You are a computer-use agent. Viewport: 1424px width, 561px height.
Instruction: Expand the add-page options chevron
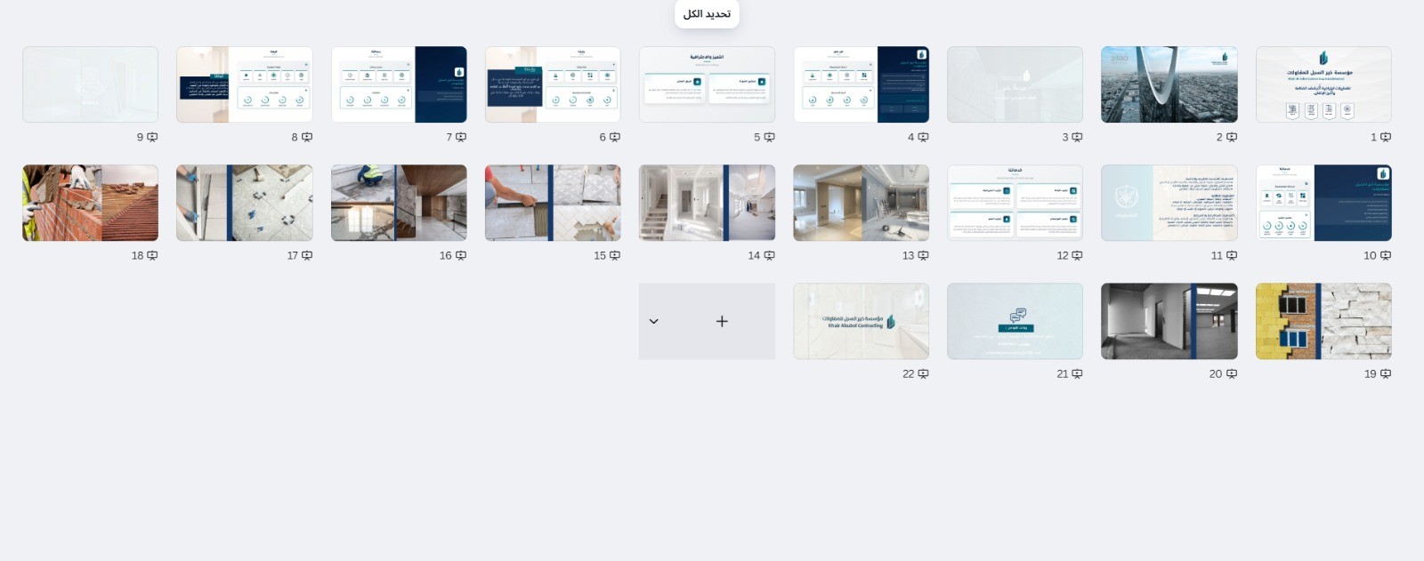tap(654, 322)
